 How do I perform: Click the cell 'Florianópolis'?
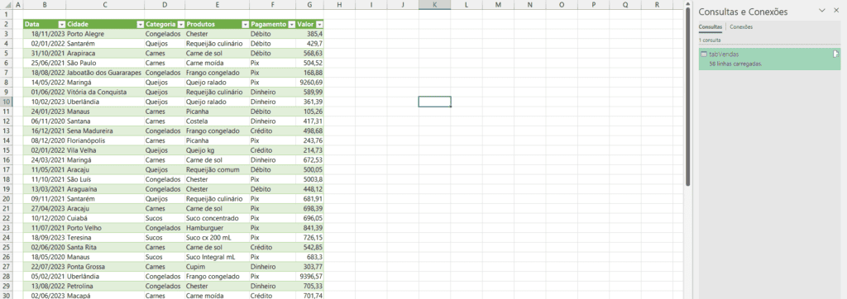[x=105, y=141]
